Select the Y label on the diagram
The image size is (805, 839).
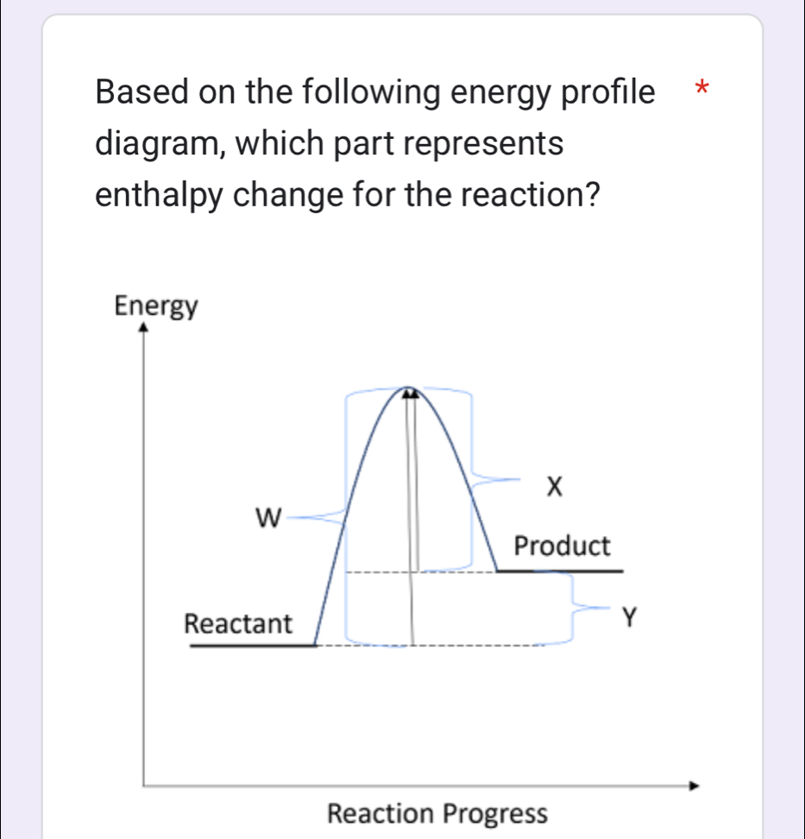pos(631,617)
